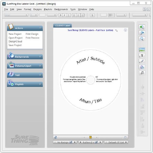This screenshot has height=153, width=153.
Task: Select the Text tool with T icon
Action: click(142, 56)
